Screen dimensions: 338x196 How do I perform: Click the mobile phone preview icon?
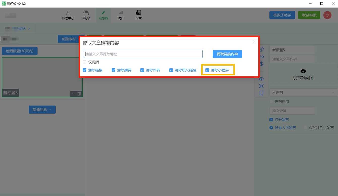coord(261,93)
